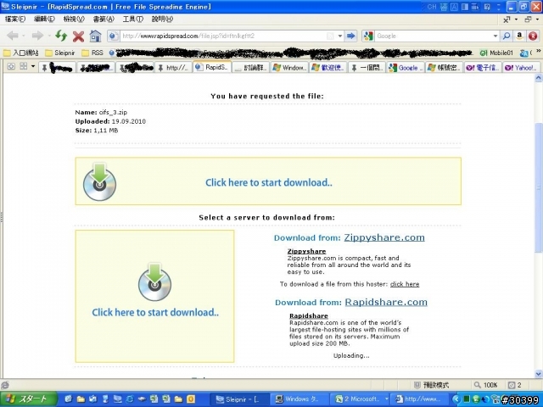Screen dimensions: 543x407
Task: Switch to the Windows タ.. taskbar button
Action: coord(299,399)
